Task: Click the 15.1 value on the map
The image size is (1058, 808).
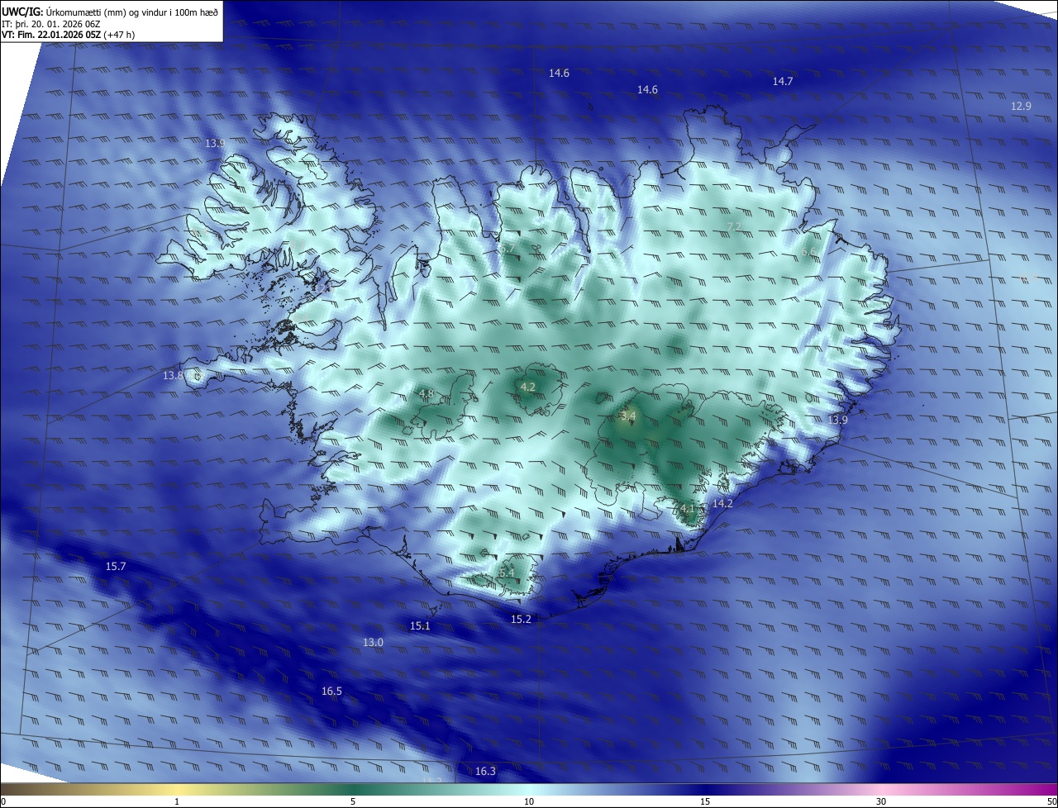Action: [x=420, y=625]
